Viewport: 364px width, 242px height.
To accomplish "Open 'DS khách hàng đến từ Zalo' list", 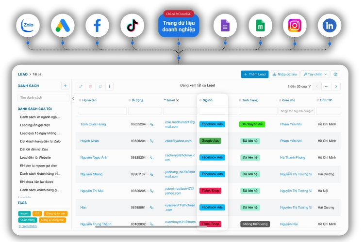I will point(40,141).
